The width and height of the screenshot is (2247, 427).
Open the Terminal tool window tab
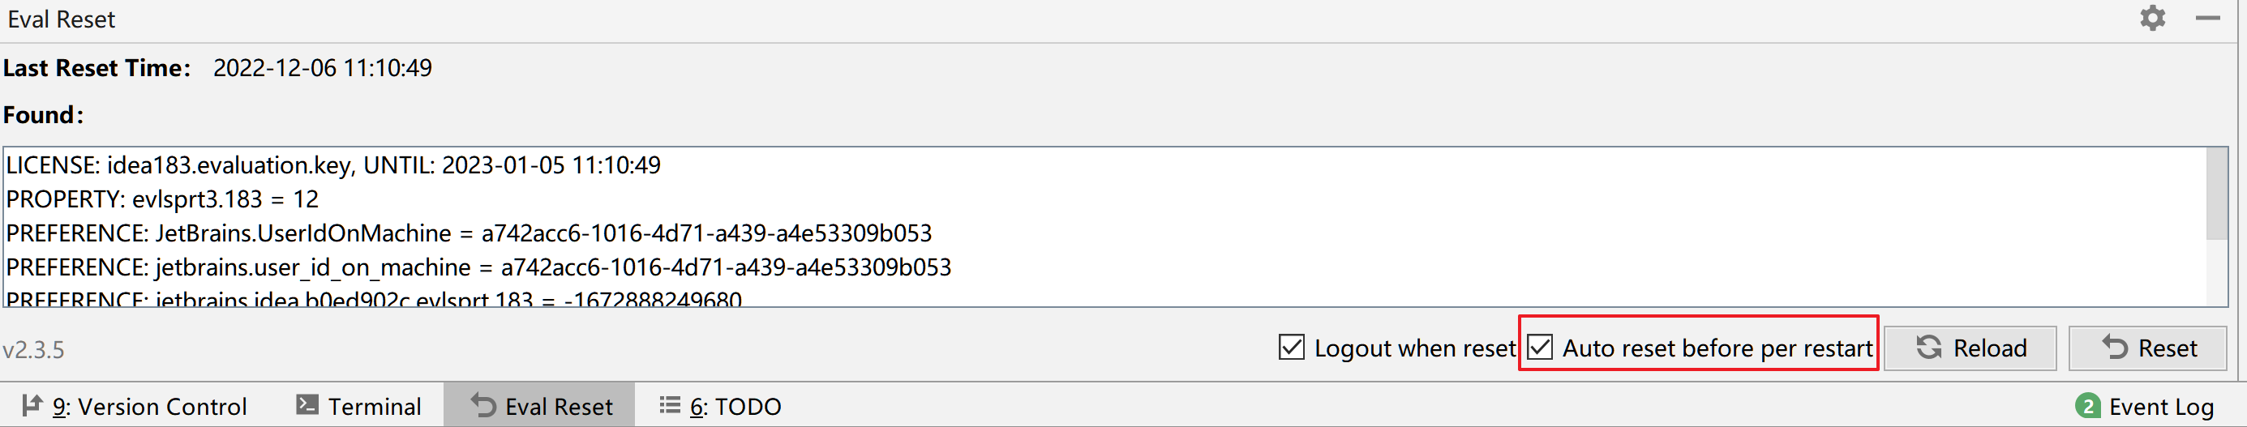pyautogui.click(x=358, y=406)
